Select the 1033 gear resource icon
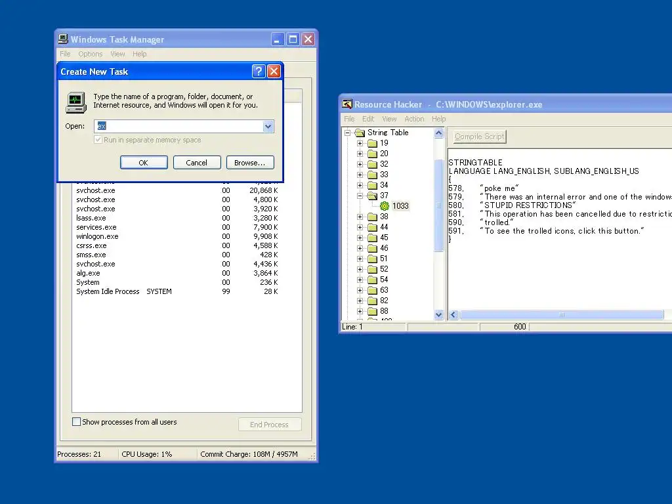 tap(385, 206)
